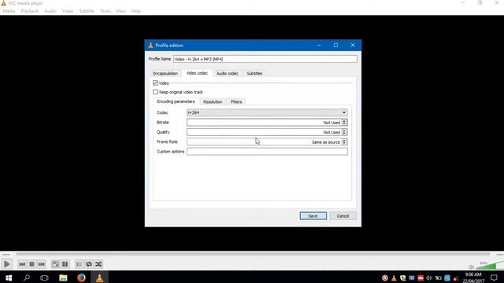Open the Tools menu
The height and width of the screenshot is (283, 504).
105,11
